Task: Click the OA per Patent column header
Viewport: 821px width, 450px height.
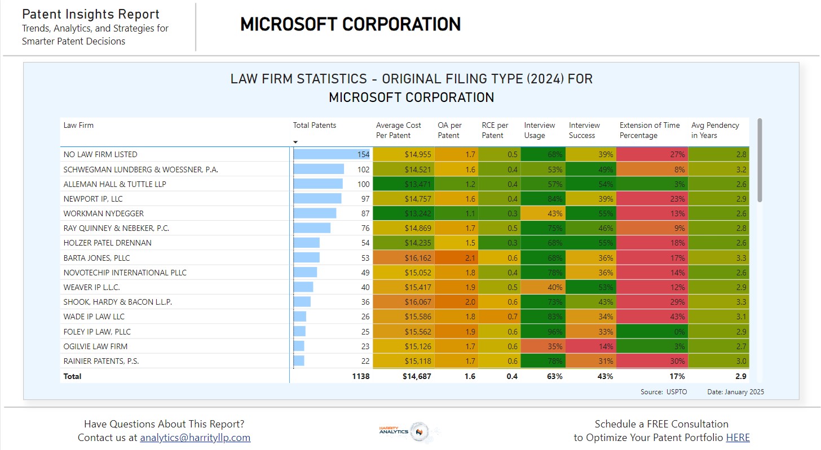Action: 449,130
